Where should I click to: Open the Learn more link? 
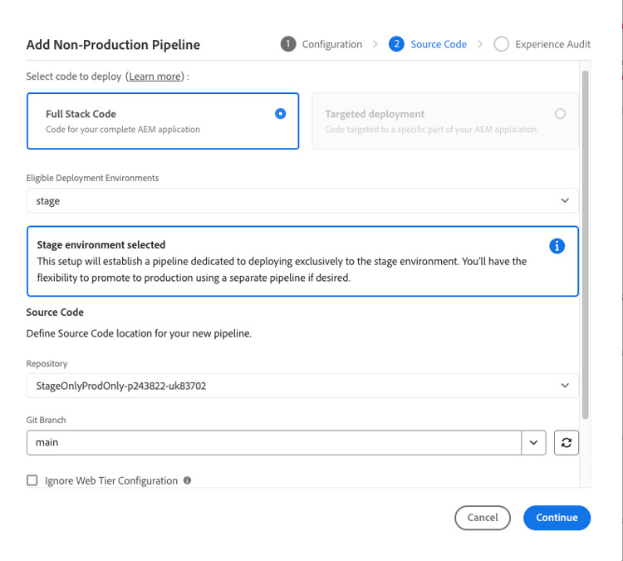155,76
